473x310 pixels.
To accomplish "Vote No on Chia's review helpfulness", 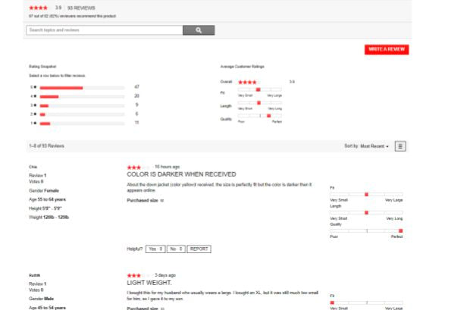I will tap(175, 249).
